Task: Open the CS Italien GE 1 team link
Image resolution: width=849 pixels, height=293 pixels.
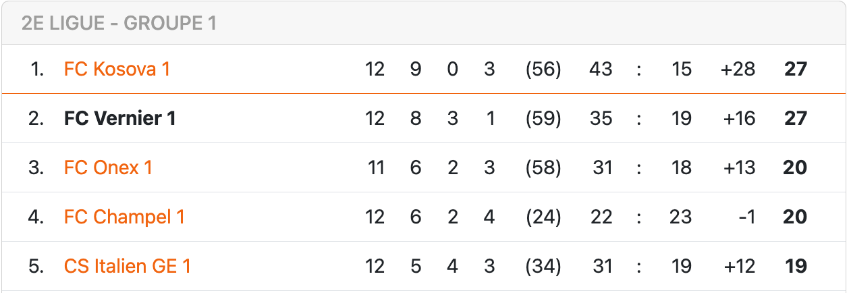Action: tap(128, 266)
